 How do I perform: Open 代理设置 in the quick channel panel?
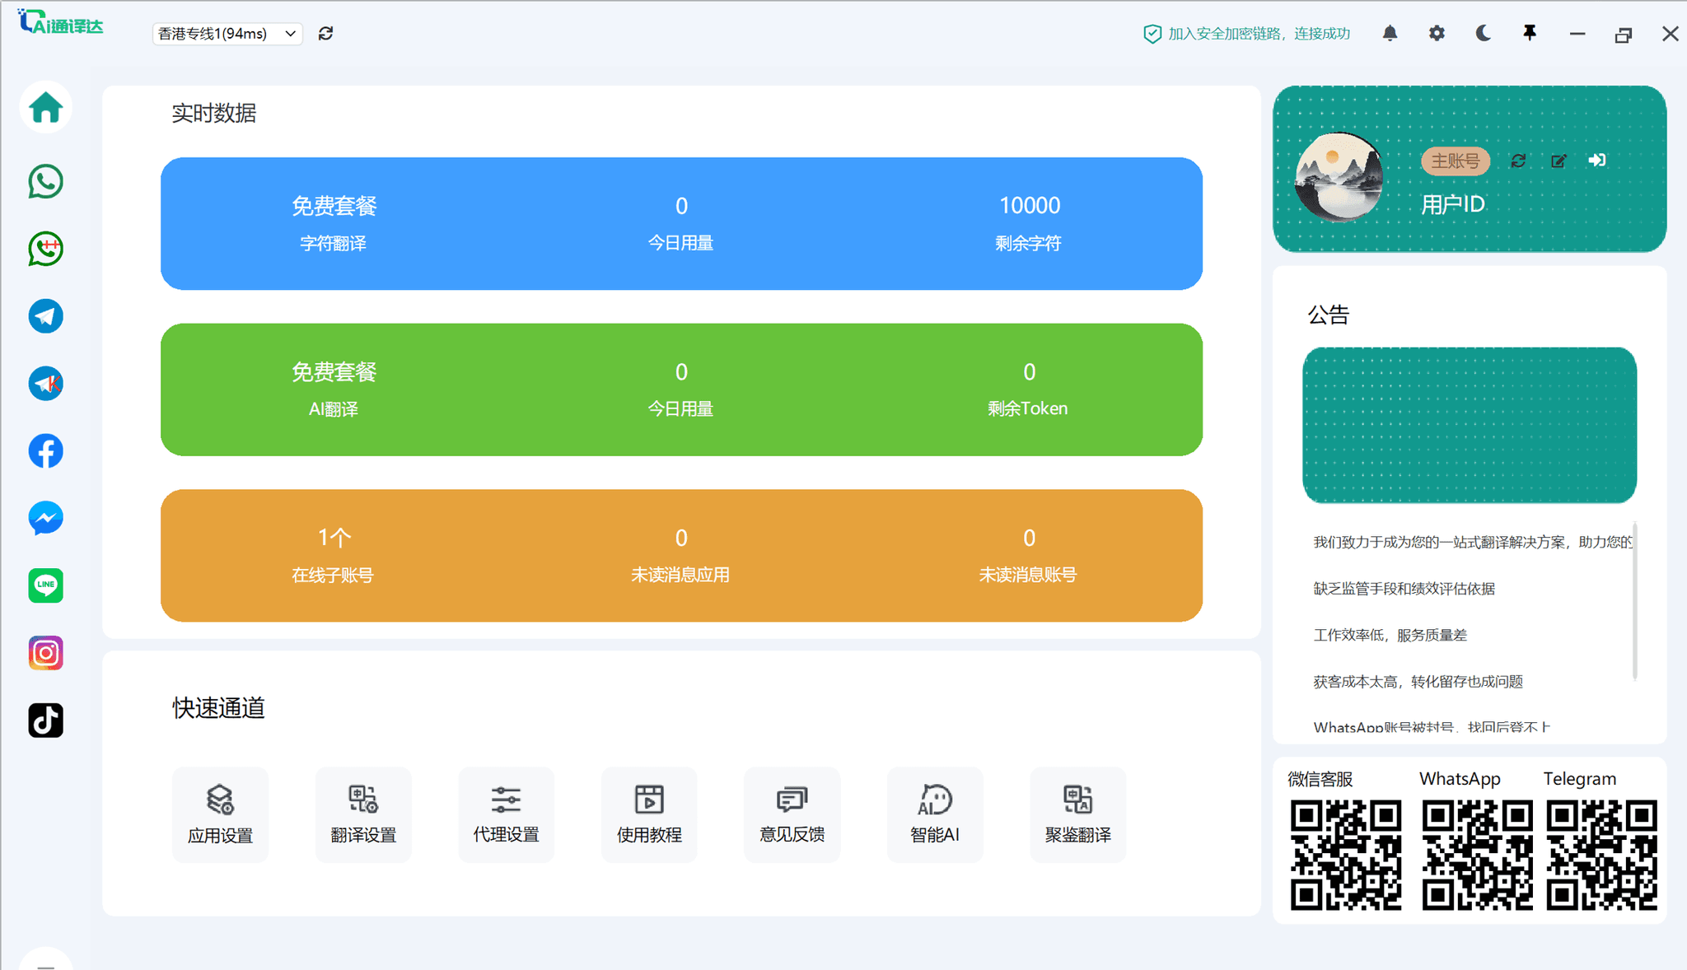click(x=506, y=814)
